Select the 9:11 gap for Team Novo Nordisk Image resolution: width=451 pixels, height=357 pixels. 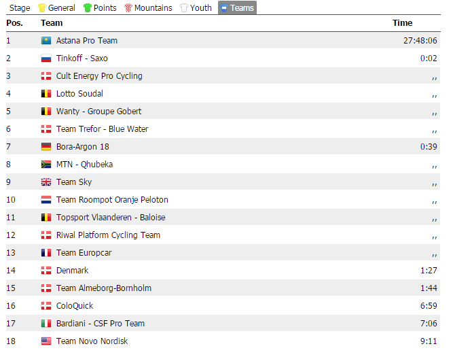pos(429,341)
